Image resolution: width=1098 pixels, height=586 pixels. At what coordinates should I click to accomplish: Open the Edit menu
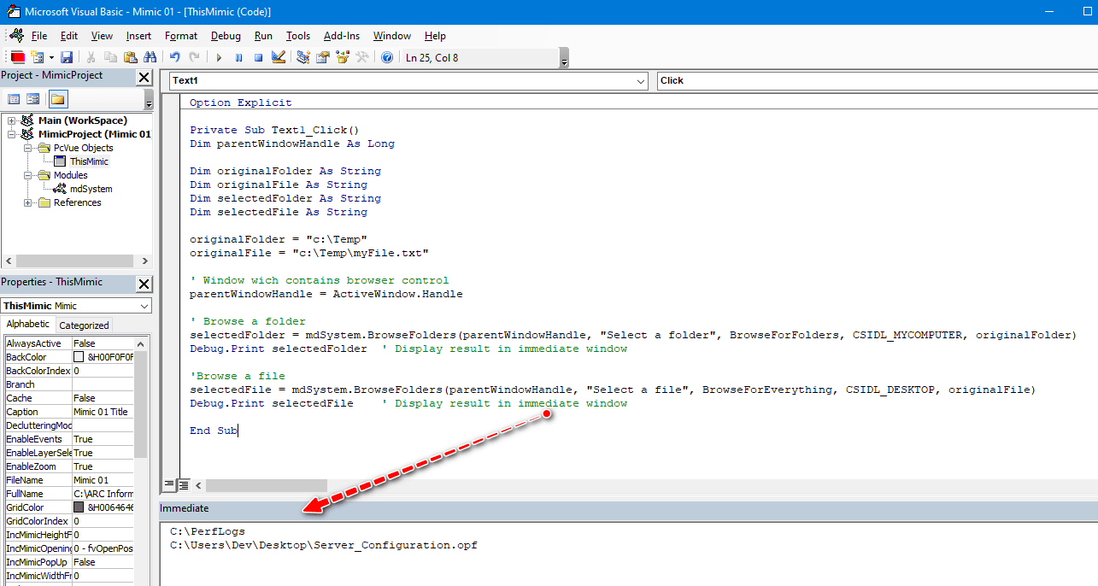click(69, 36)
